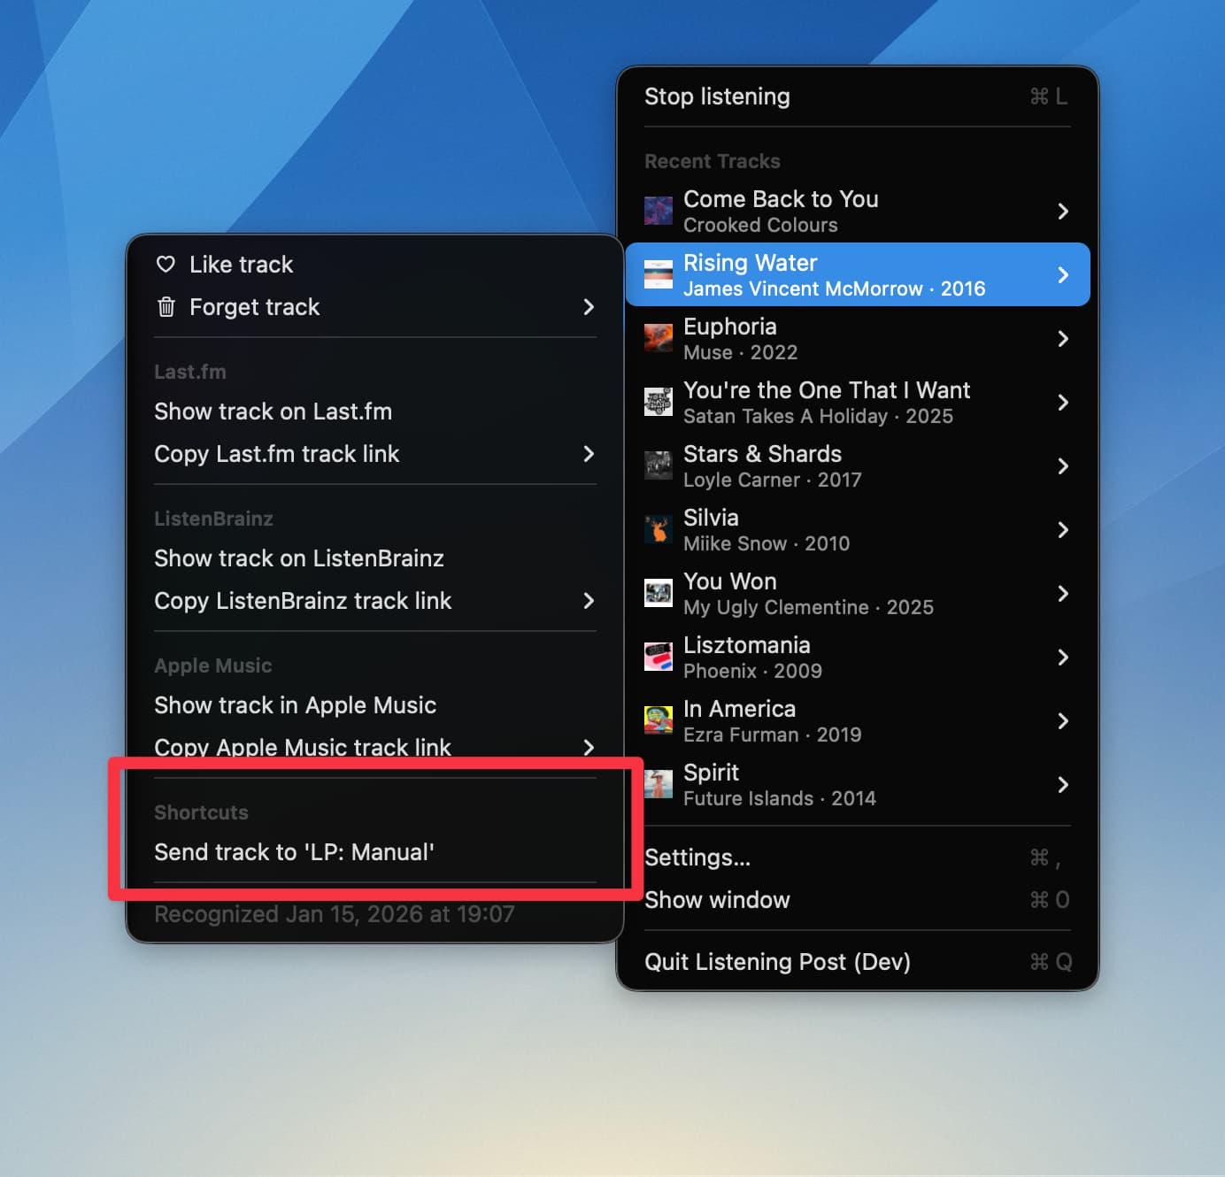Click the In America album artwork thumbnail
Viewport: 1225px width, 1177px height.
tap(658, 721)
